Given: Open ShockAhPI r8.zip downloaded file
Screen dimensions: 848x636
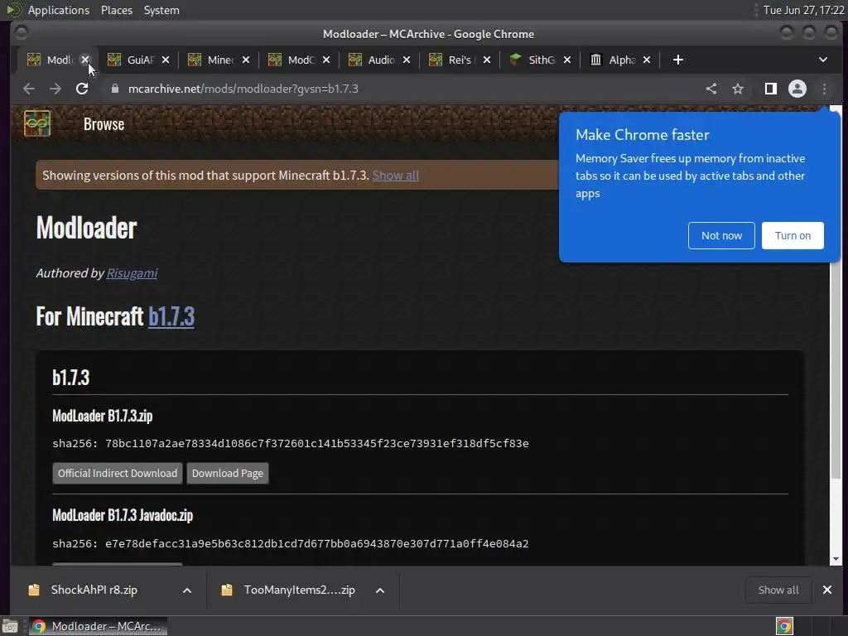Looking at the screenshot, I should point(94,590).
